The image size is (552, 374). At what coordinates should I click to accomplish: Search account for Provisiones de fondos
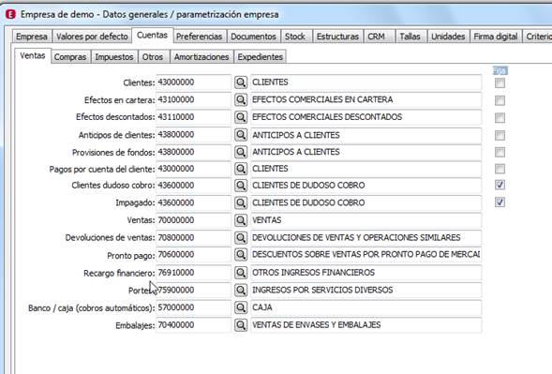coord(241,152)
